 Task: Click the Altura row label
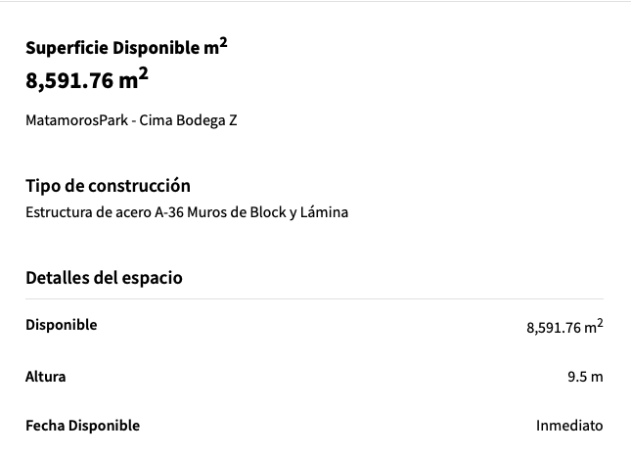(45, 377)
